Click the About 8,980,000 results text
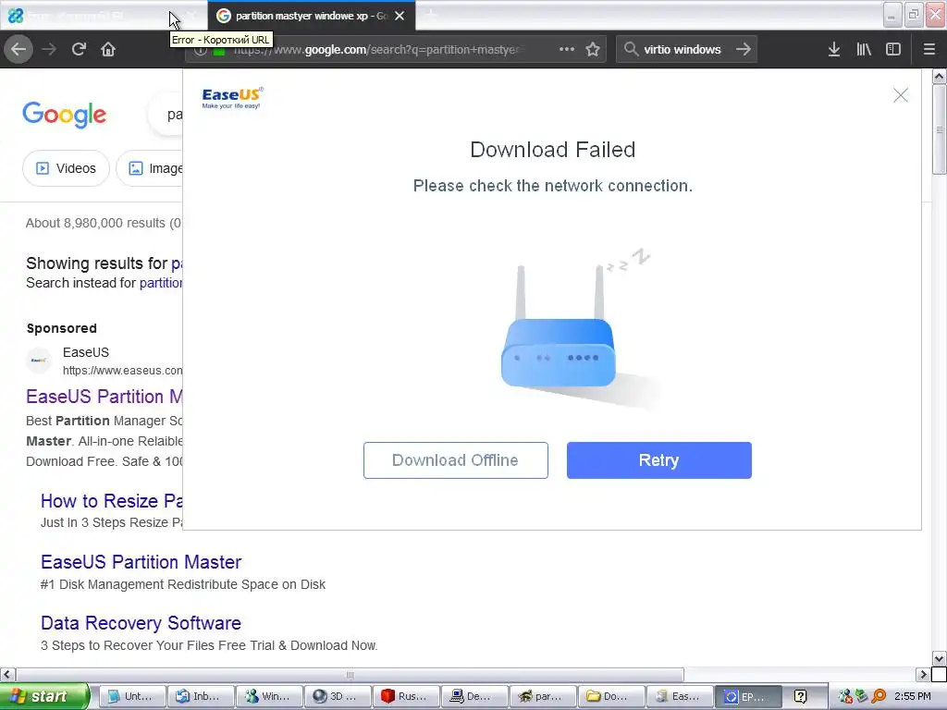The width and height of the screenshot is (947, 710). pos(104,224)
